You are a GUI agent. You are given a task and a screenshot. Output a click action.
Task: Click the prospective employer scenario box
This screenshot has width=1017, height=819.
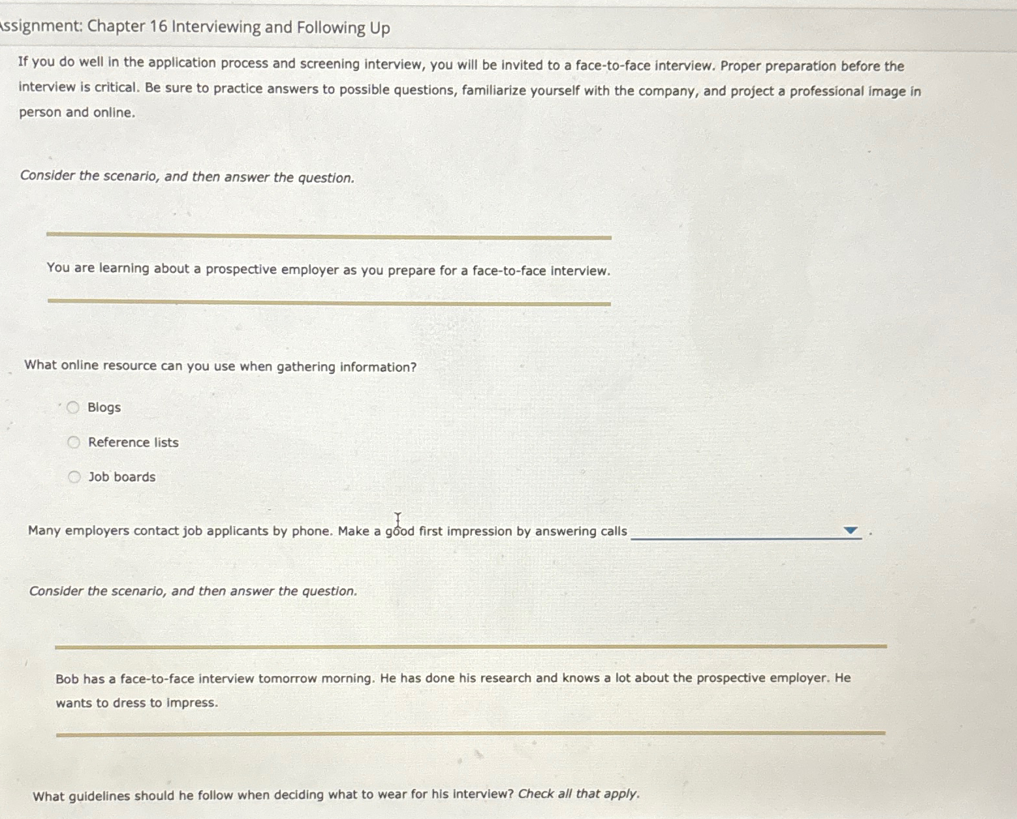pos(328,270)
